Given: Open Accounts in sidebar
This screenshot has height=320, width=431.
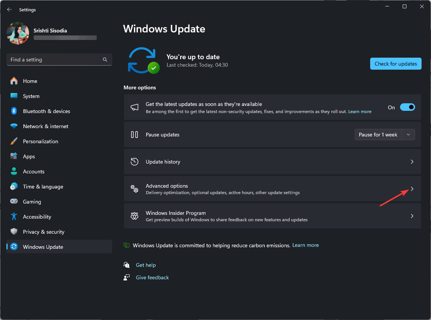Looking at the screenshot, I should tap(59, 171).
